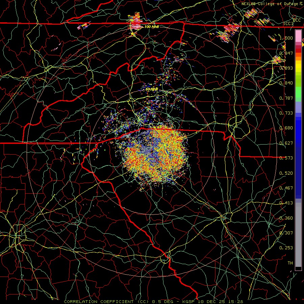304x304 pixels.
Task: Click the 0.573 legend value
Action: (x=286, y=158)
